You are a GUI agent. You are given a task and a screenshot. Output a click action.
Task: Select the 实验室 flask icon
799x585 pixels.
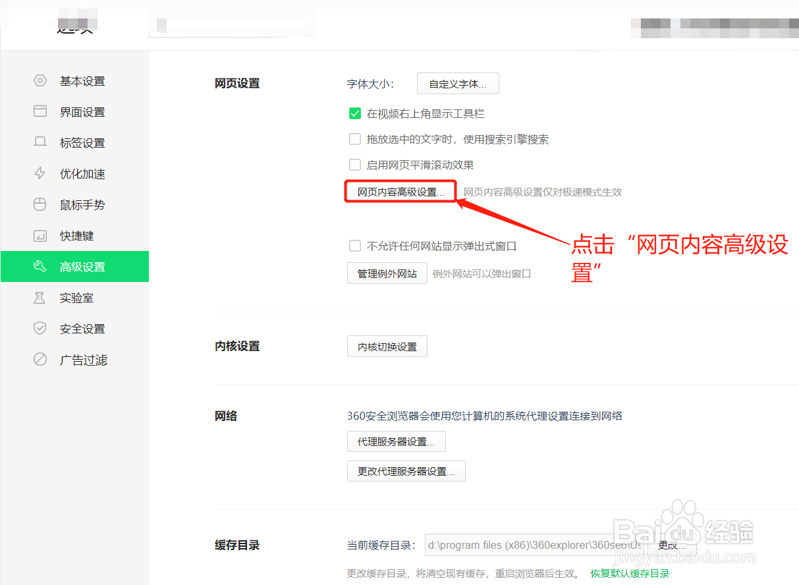tap(40, 297)
